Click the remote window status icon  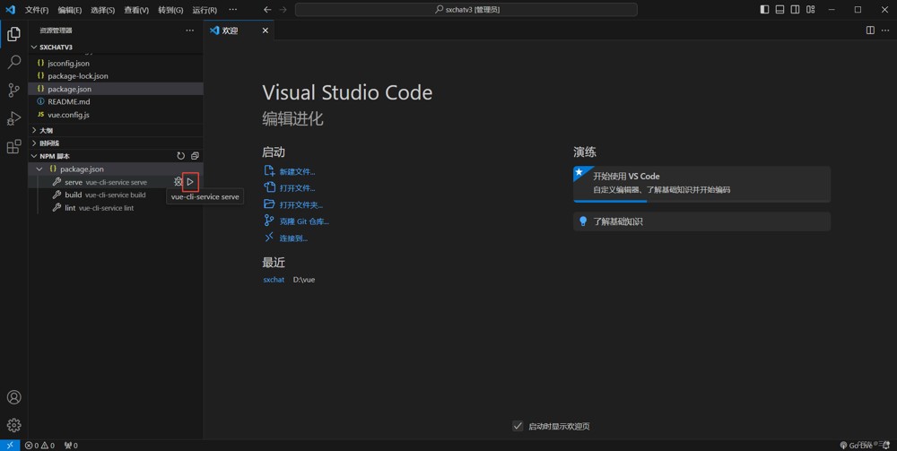(10, 446)
